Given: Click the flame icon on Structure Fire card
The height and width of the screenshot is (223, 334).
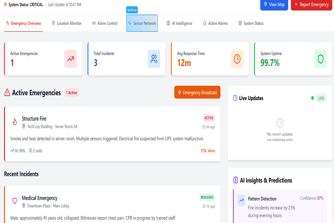Looking at the screenshot, I should 15,122.
